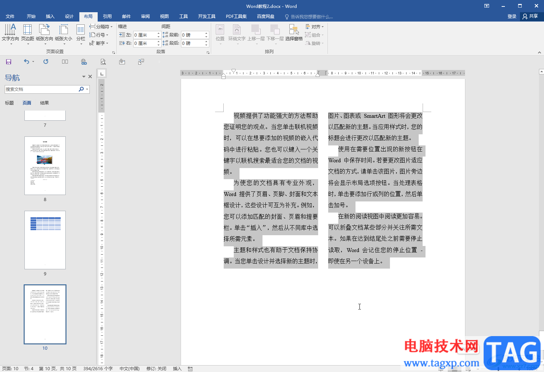Toggle the 插入 insert mode in status bar

pyautogui.click(x=177, y=369)
